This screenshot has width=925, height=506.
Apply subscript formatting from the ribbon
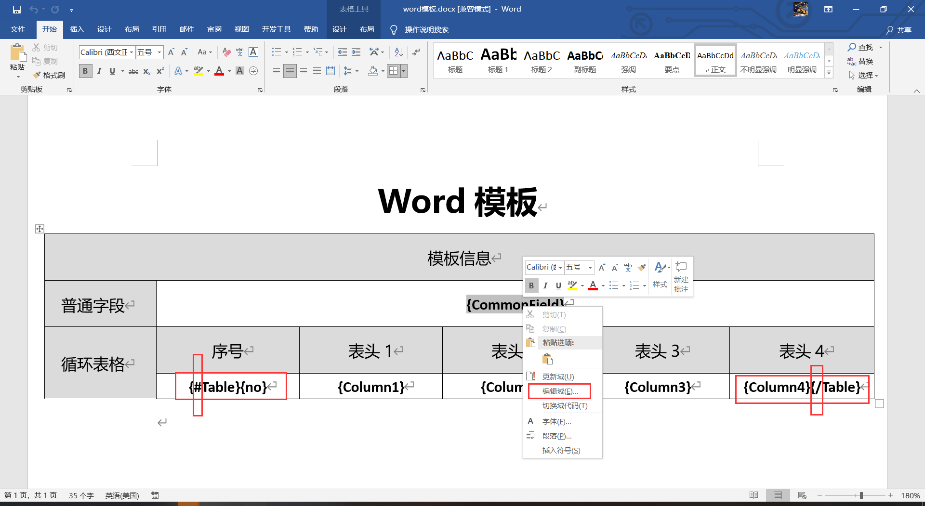(146, 71)
